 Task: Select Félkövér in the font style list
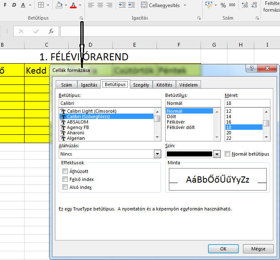[x=176, y=122]
